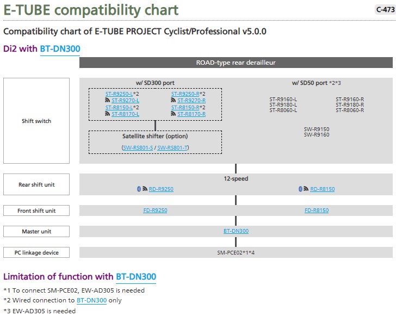Click BT-DN300 in the Di2 heading
396x316 pixels.
click(x=60, y=49)
